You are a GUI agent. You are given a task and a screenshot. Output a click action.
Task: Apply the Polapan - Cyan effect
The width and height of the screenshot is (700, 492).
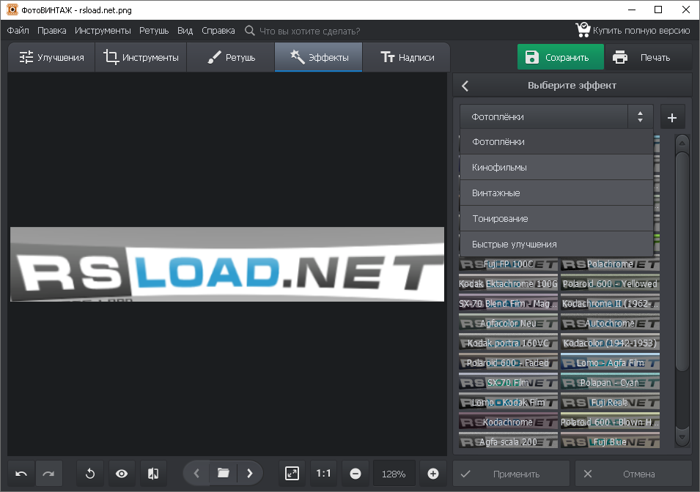point(611,382)
